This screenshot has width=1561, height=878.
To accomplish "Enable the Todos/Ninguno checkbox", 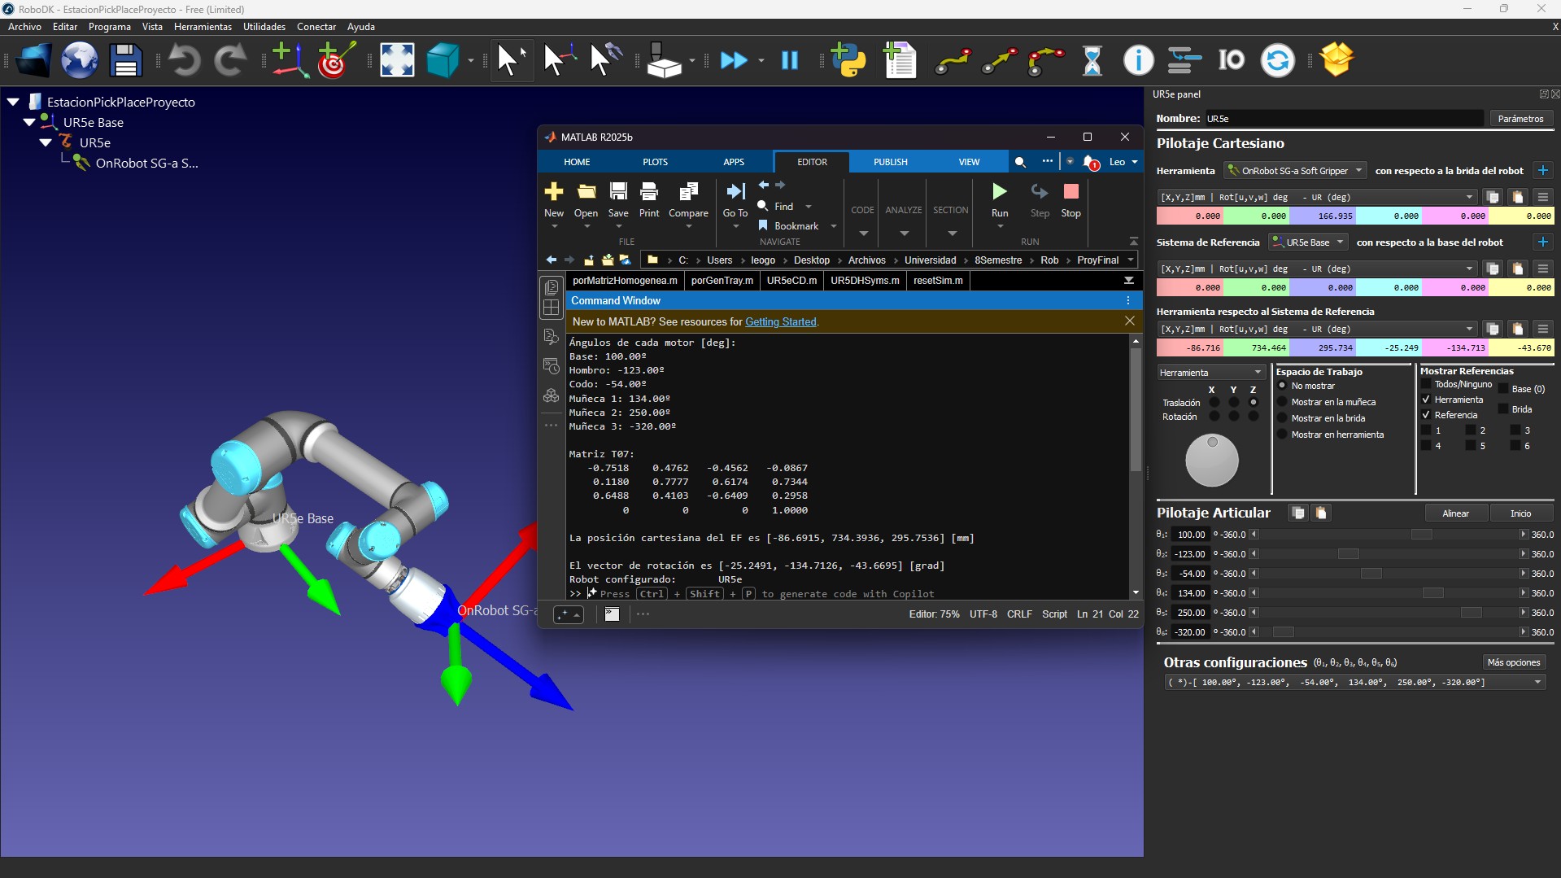I will [x=1426, y=384].
